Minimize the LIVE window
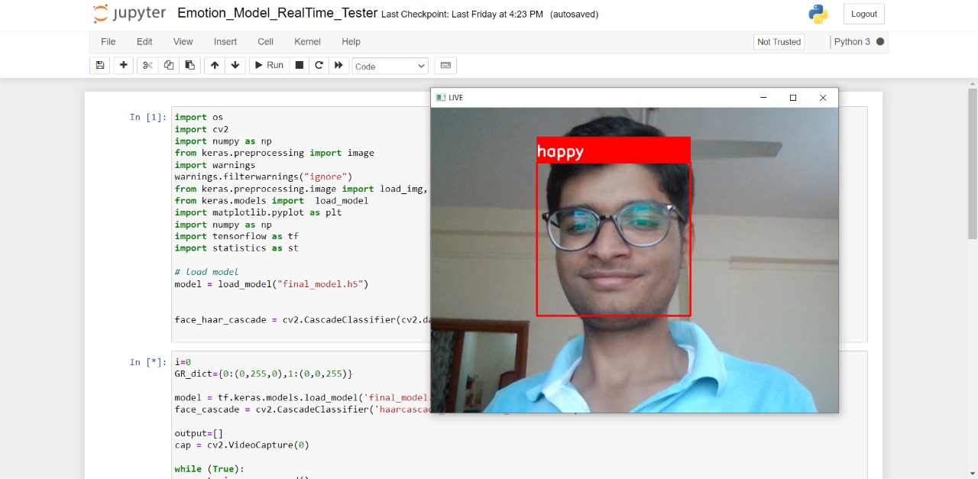 click(763, 98)
